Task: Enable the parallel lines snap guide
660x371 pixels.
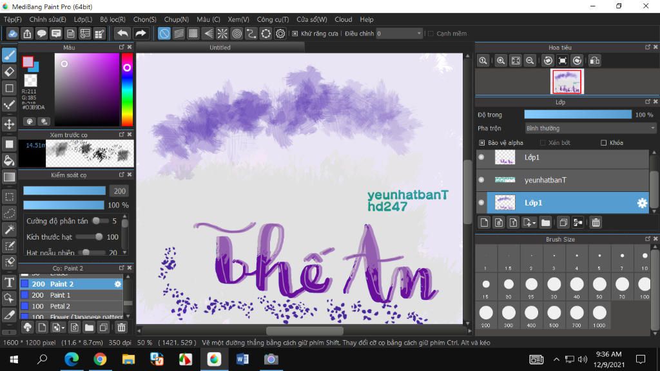Action: pos(179,33)
